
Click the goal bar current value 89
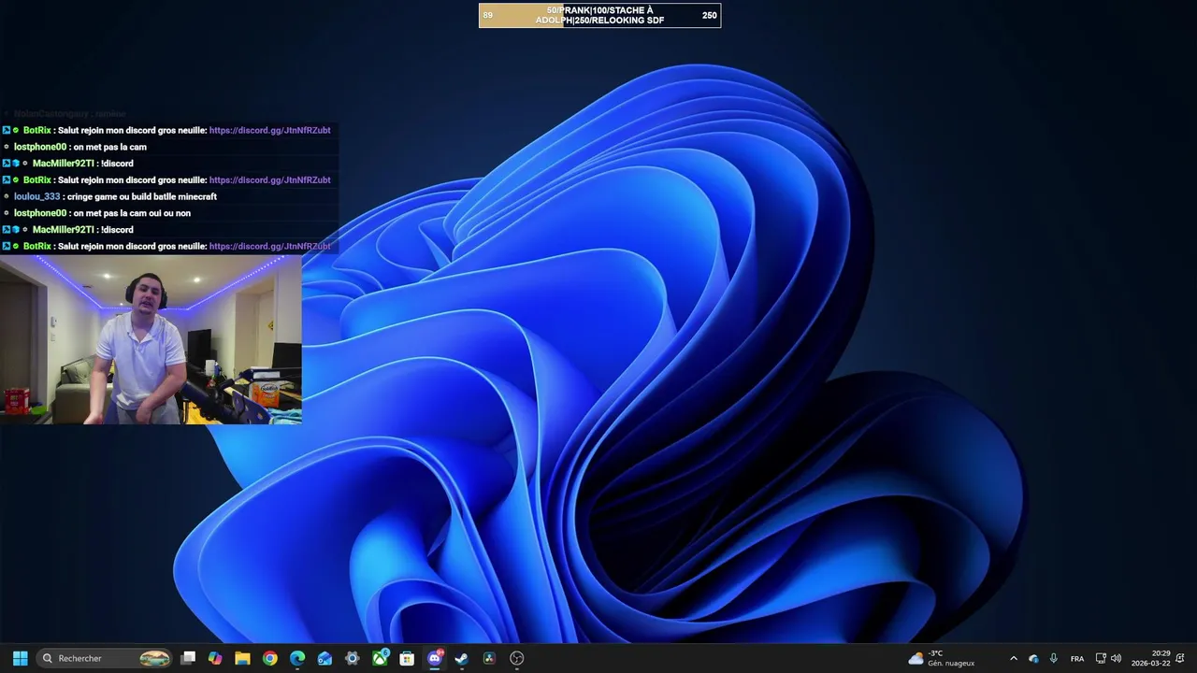[x=487, y=15]
